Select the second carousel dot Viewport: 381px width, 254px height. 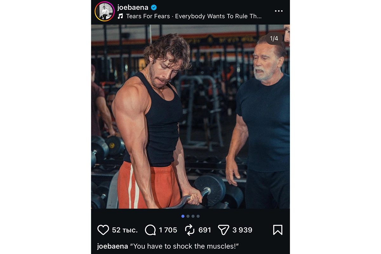188,216
